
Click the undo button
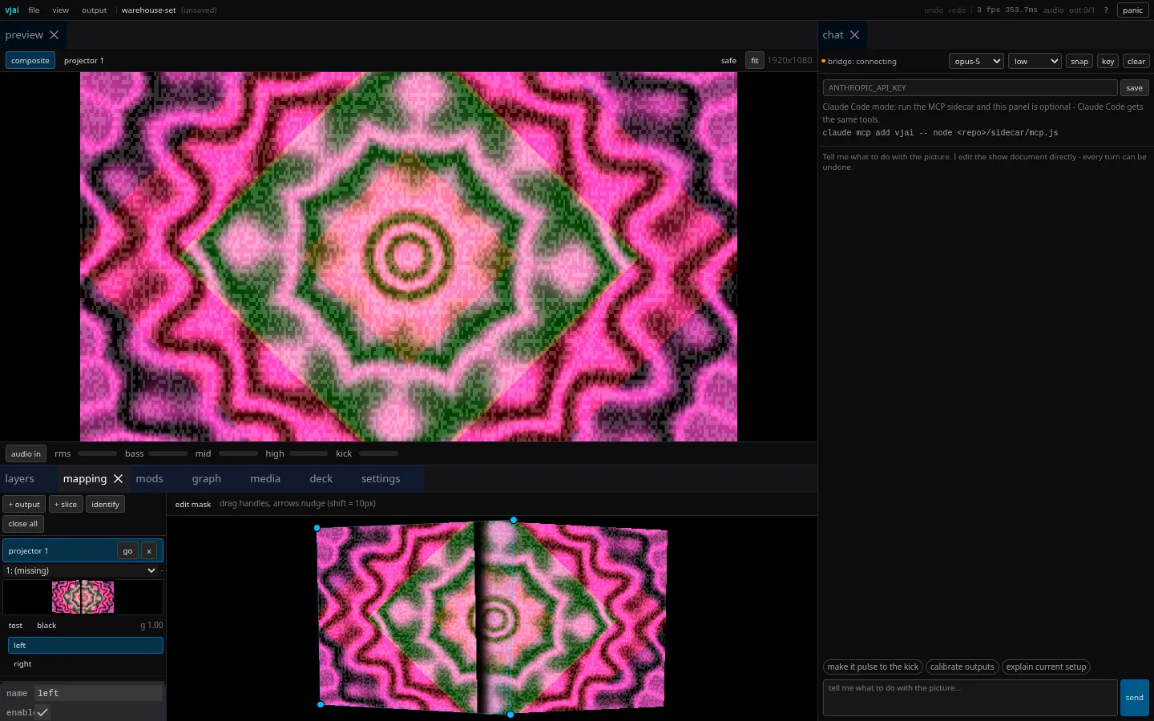[934, 10]
